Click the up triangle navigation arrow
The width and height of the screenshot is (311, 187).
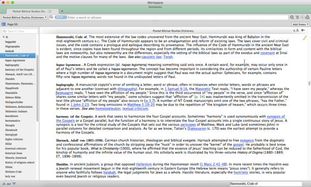pyautogui.click(x=4, y=183)
